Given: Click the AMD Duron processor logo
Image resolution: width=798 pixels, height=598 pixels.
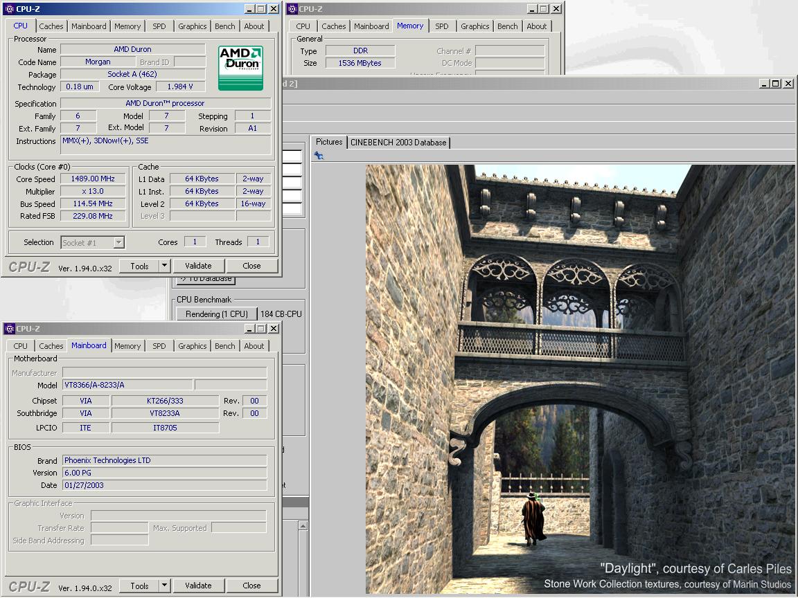Looking at the screenshot, I should point(241,68).
